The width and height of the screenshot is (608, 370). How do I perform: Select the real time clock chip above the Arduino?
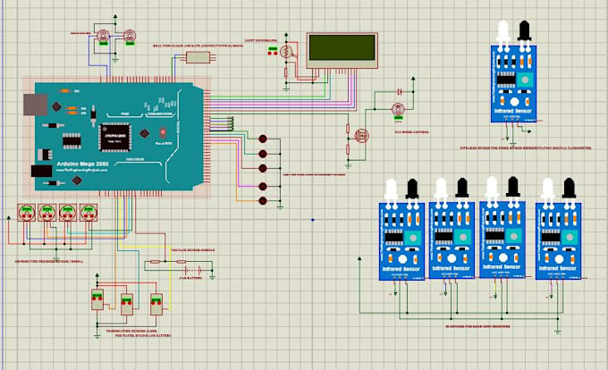(x=198, y=58)
